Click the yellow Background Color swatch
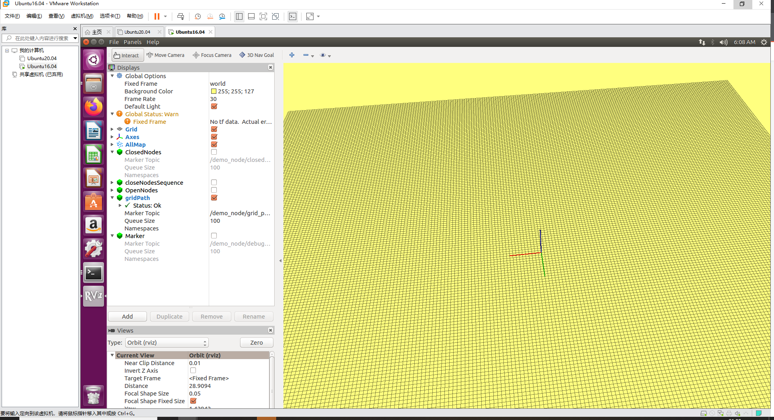 (214, 91)
